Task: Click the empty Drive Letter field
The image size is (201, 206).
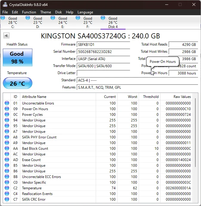Action: 103,73
